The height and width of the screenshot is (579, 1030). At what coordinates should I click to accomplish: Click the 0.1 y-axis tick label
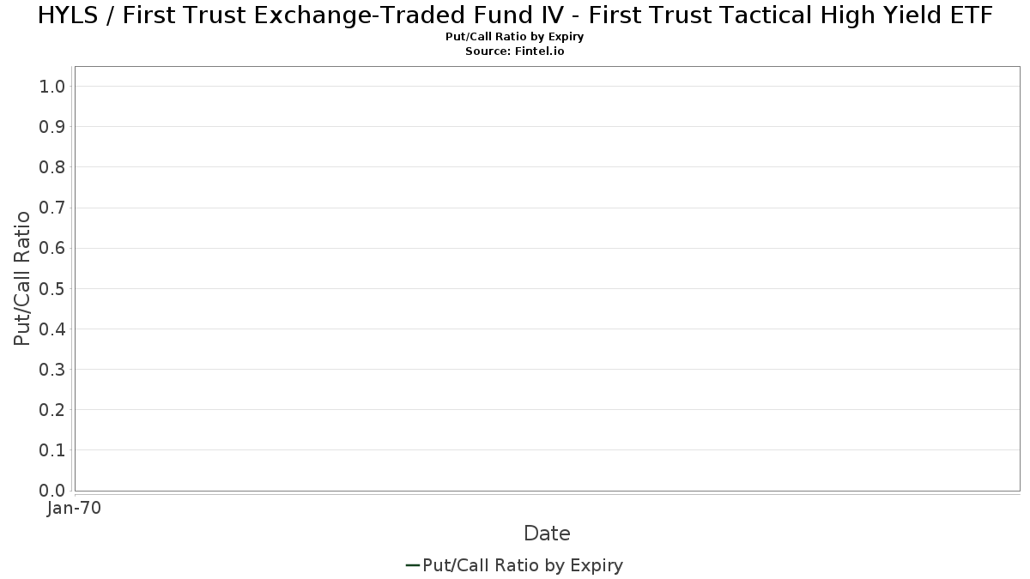[52, 450]
